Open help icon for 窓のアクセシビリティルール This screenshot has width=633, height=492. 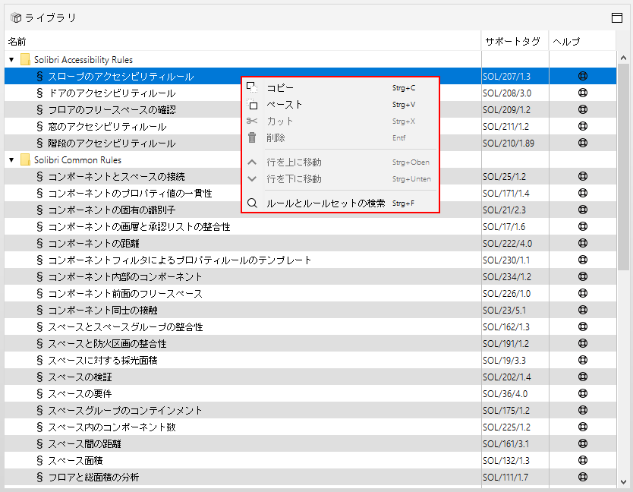click(x=583, y=126)
